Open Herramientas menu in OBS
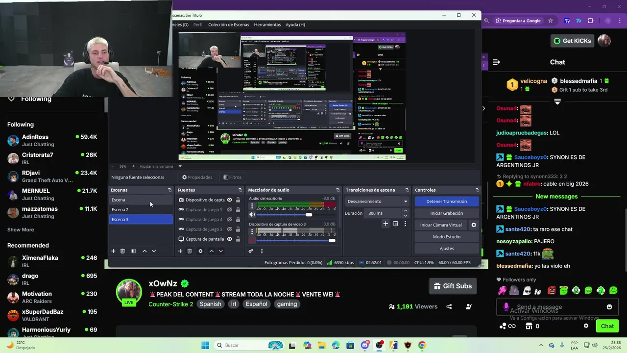 267,25
